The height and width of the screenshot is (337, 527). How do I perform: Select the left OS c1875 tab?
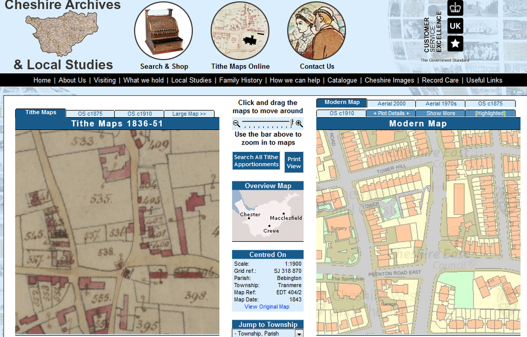coord(90,114)
